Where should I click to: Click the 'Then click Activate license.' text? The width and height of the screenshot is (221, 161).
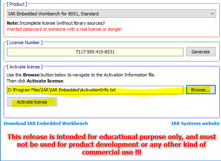(x=35, y=81)
